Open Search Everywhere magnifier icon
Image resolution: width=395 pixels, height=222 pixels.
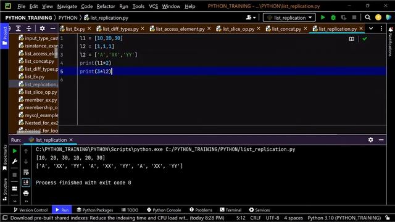[368, 17]
